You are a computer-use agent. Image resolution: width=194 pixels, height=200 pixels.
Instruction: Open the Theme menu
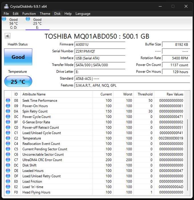point(45,13)
